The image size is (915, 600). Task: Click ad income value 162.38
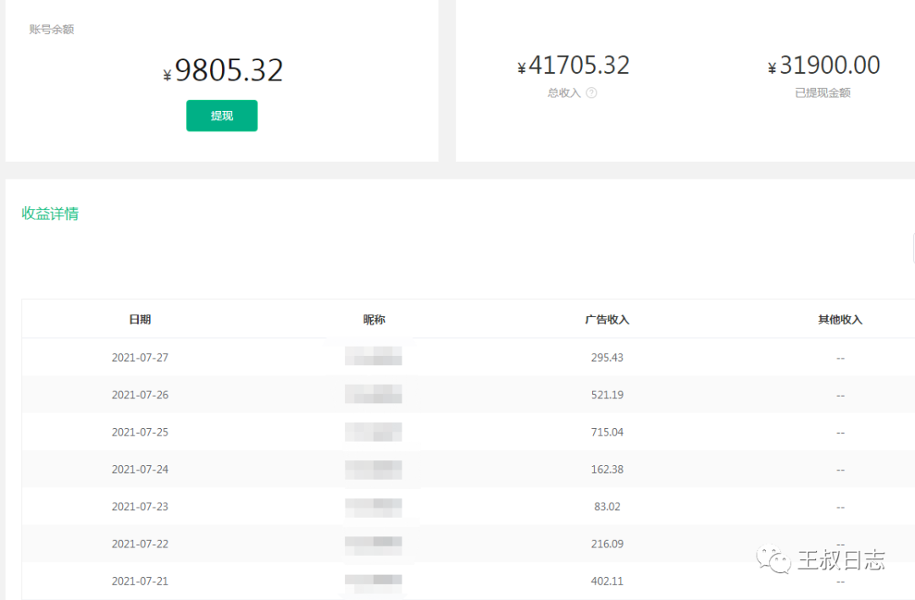click(607, 469)
